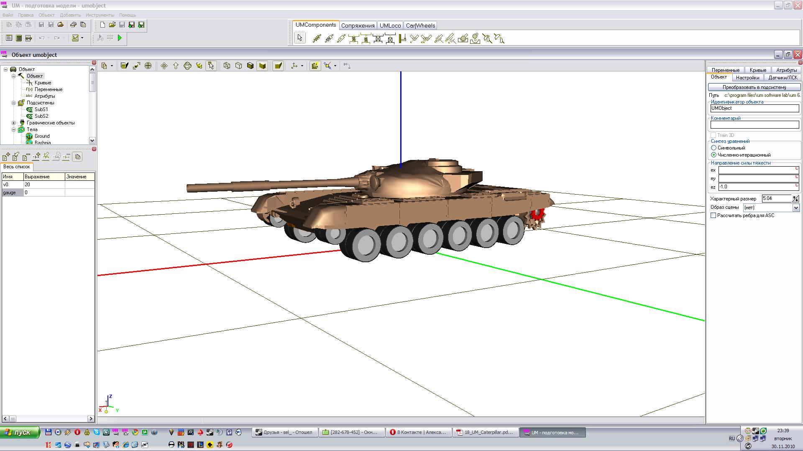This screenshot has width=803, height=451.
Task: Open 18_UM_Caterpillar PDF from taskbar
Action: point(485,432)
